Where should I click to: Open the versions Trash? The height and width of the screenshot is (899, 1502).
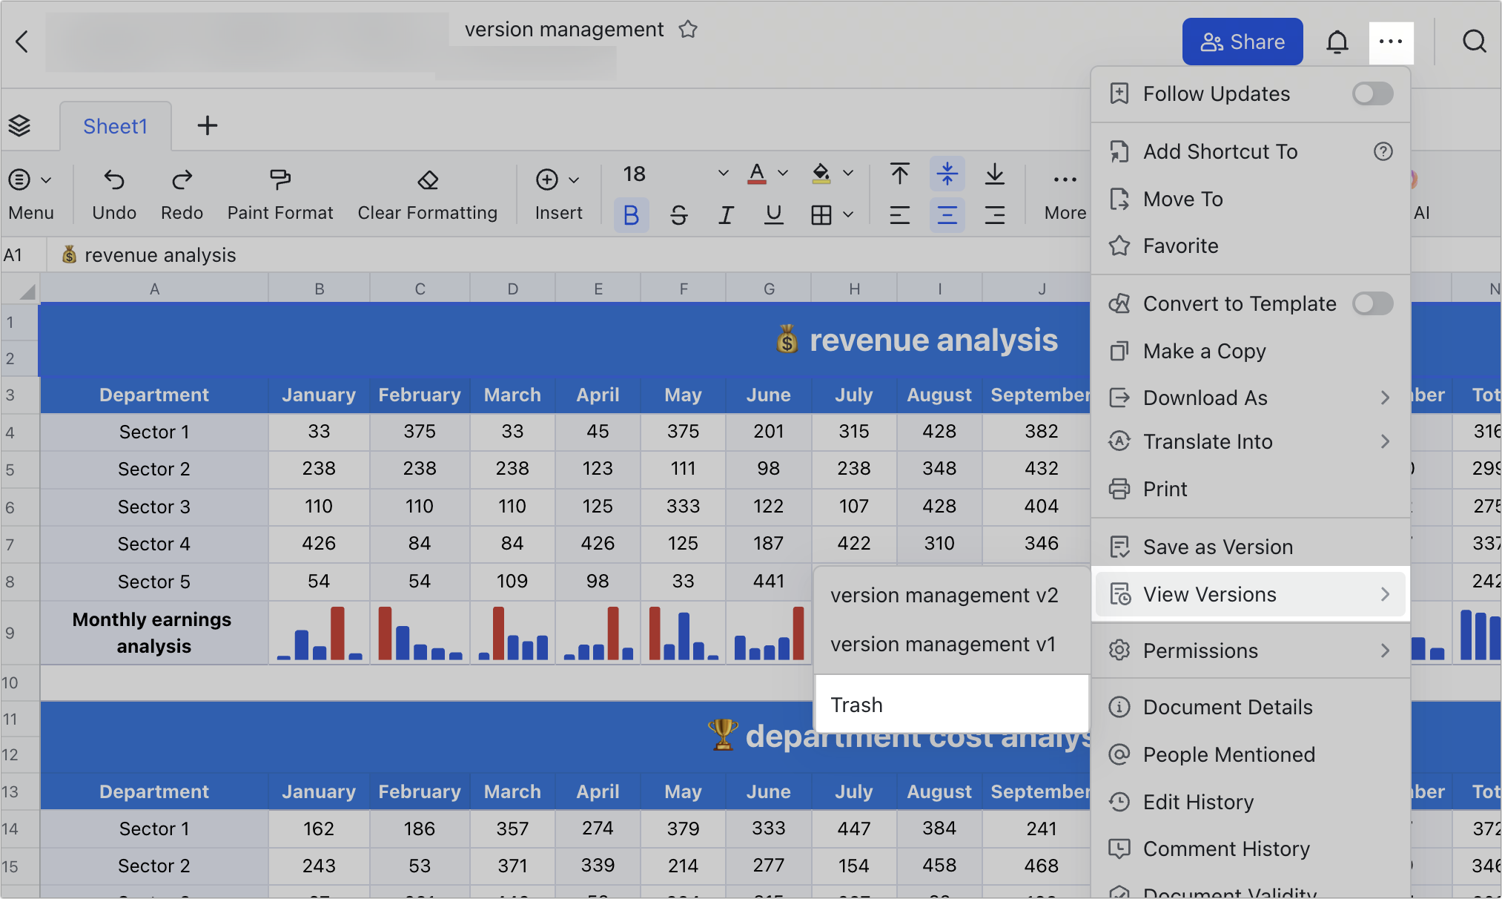point(951,705)
